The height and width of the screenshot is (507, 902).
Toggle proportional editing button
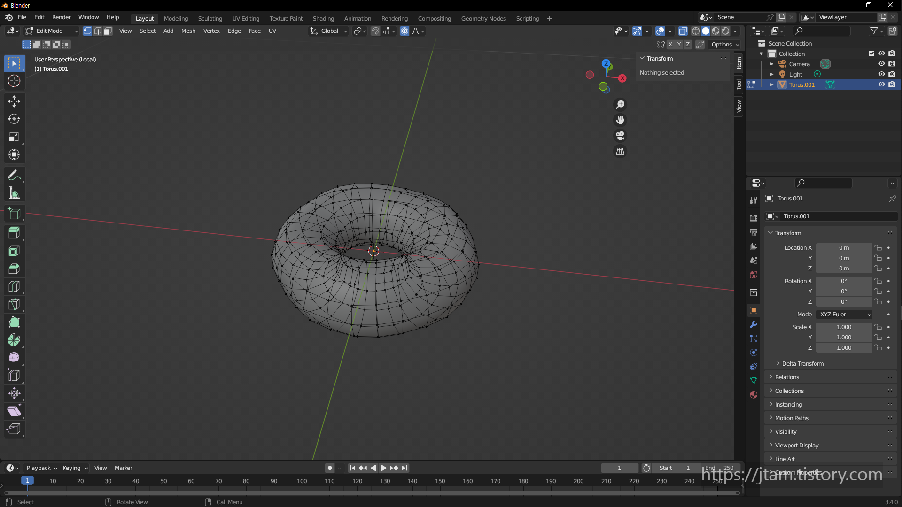click(x=404, y=31)
